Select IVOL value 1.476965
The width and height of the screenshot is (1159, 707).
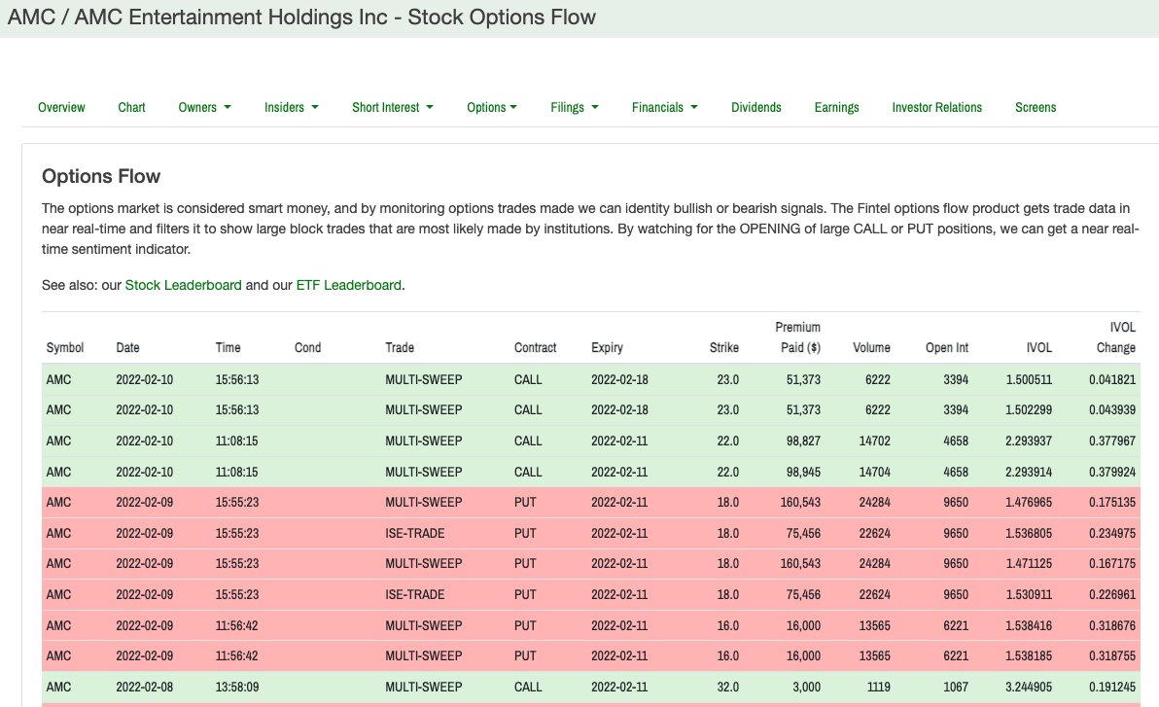tap(1028, 502)
